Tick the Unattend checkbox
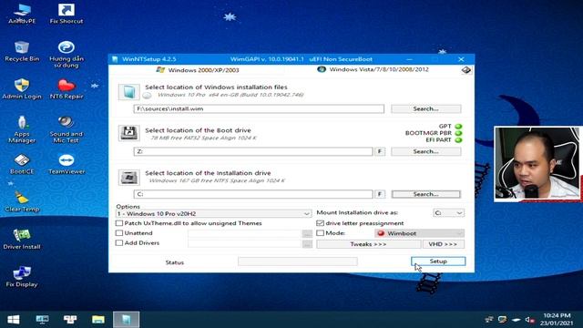Screen dimensions: 583x328 point(119,233)
